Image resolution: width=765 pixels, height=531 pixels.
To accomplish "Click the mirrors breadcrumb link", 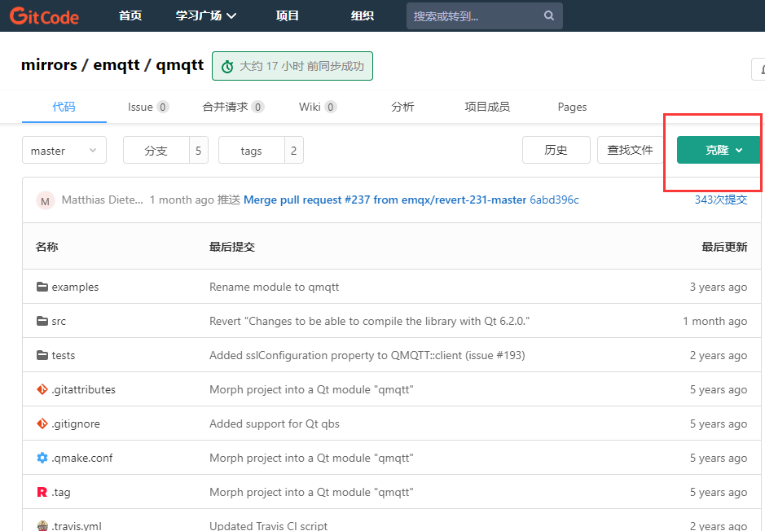I will pos(49,64).
